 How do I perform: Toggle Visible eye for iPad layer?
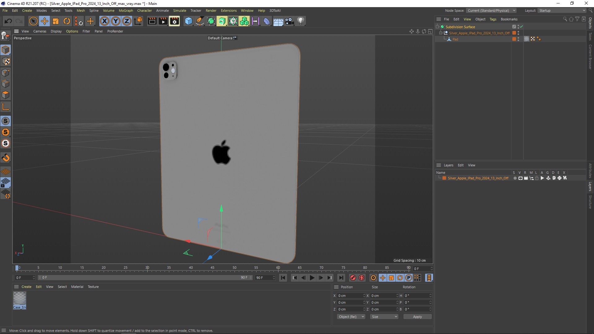point(520,178)
